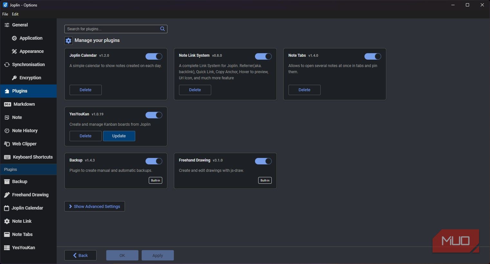The height and width of the screenshot is (264, 490).
Task: Click the OK button
Action: 122,255
